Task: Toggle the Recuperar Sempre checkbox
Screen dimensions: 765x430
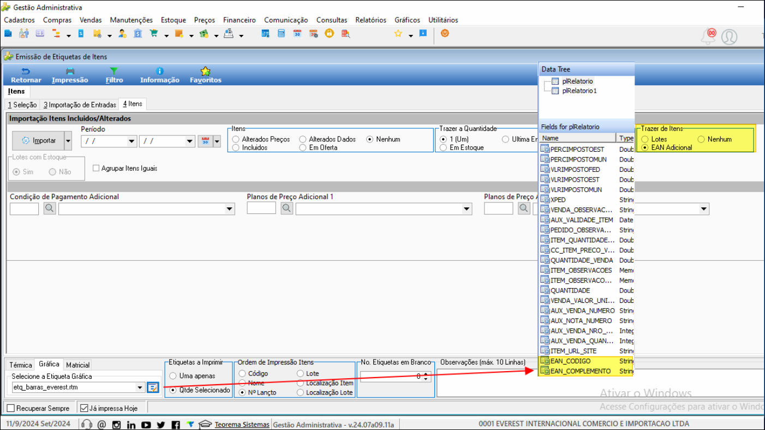Action: pyautogui.click(x=10, y=408)
